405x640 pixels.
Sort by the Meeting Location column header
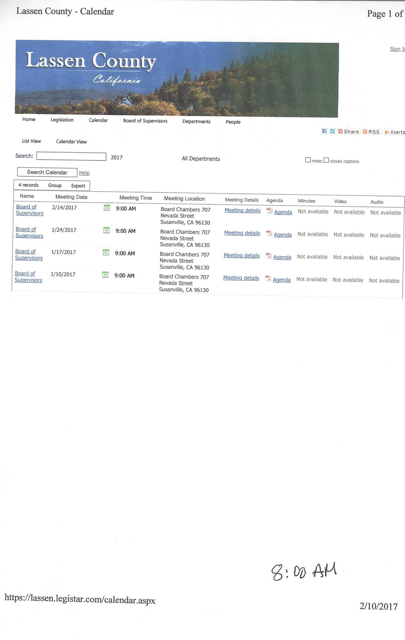pos(184,199)
